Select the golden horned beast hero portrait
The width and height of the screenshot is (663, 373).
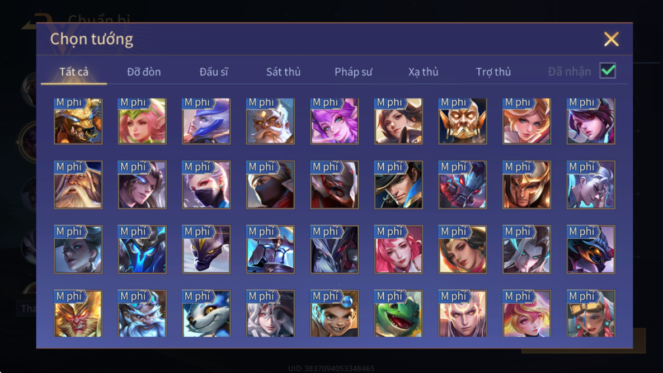[78, 121]
